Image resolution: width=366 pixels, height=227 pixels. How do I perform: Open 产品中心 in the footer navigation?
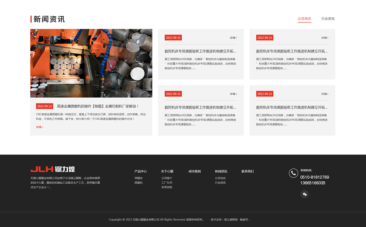tap(140, 171)
